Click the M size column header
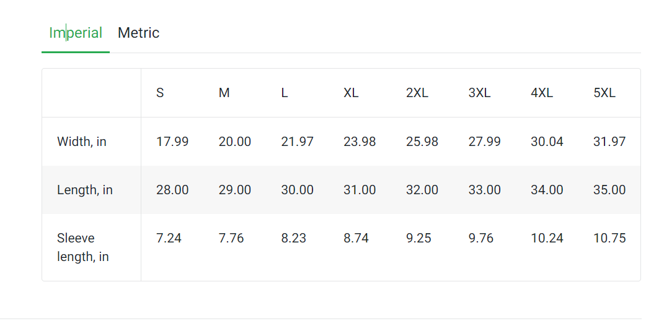 [224, 93]
